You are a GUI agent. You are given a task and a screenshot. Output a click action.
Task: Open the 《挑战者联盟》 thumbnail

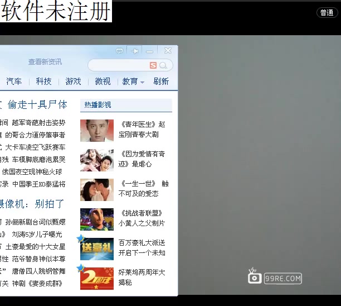97,219
